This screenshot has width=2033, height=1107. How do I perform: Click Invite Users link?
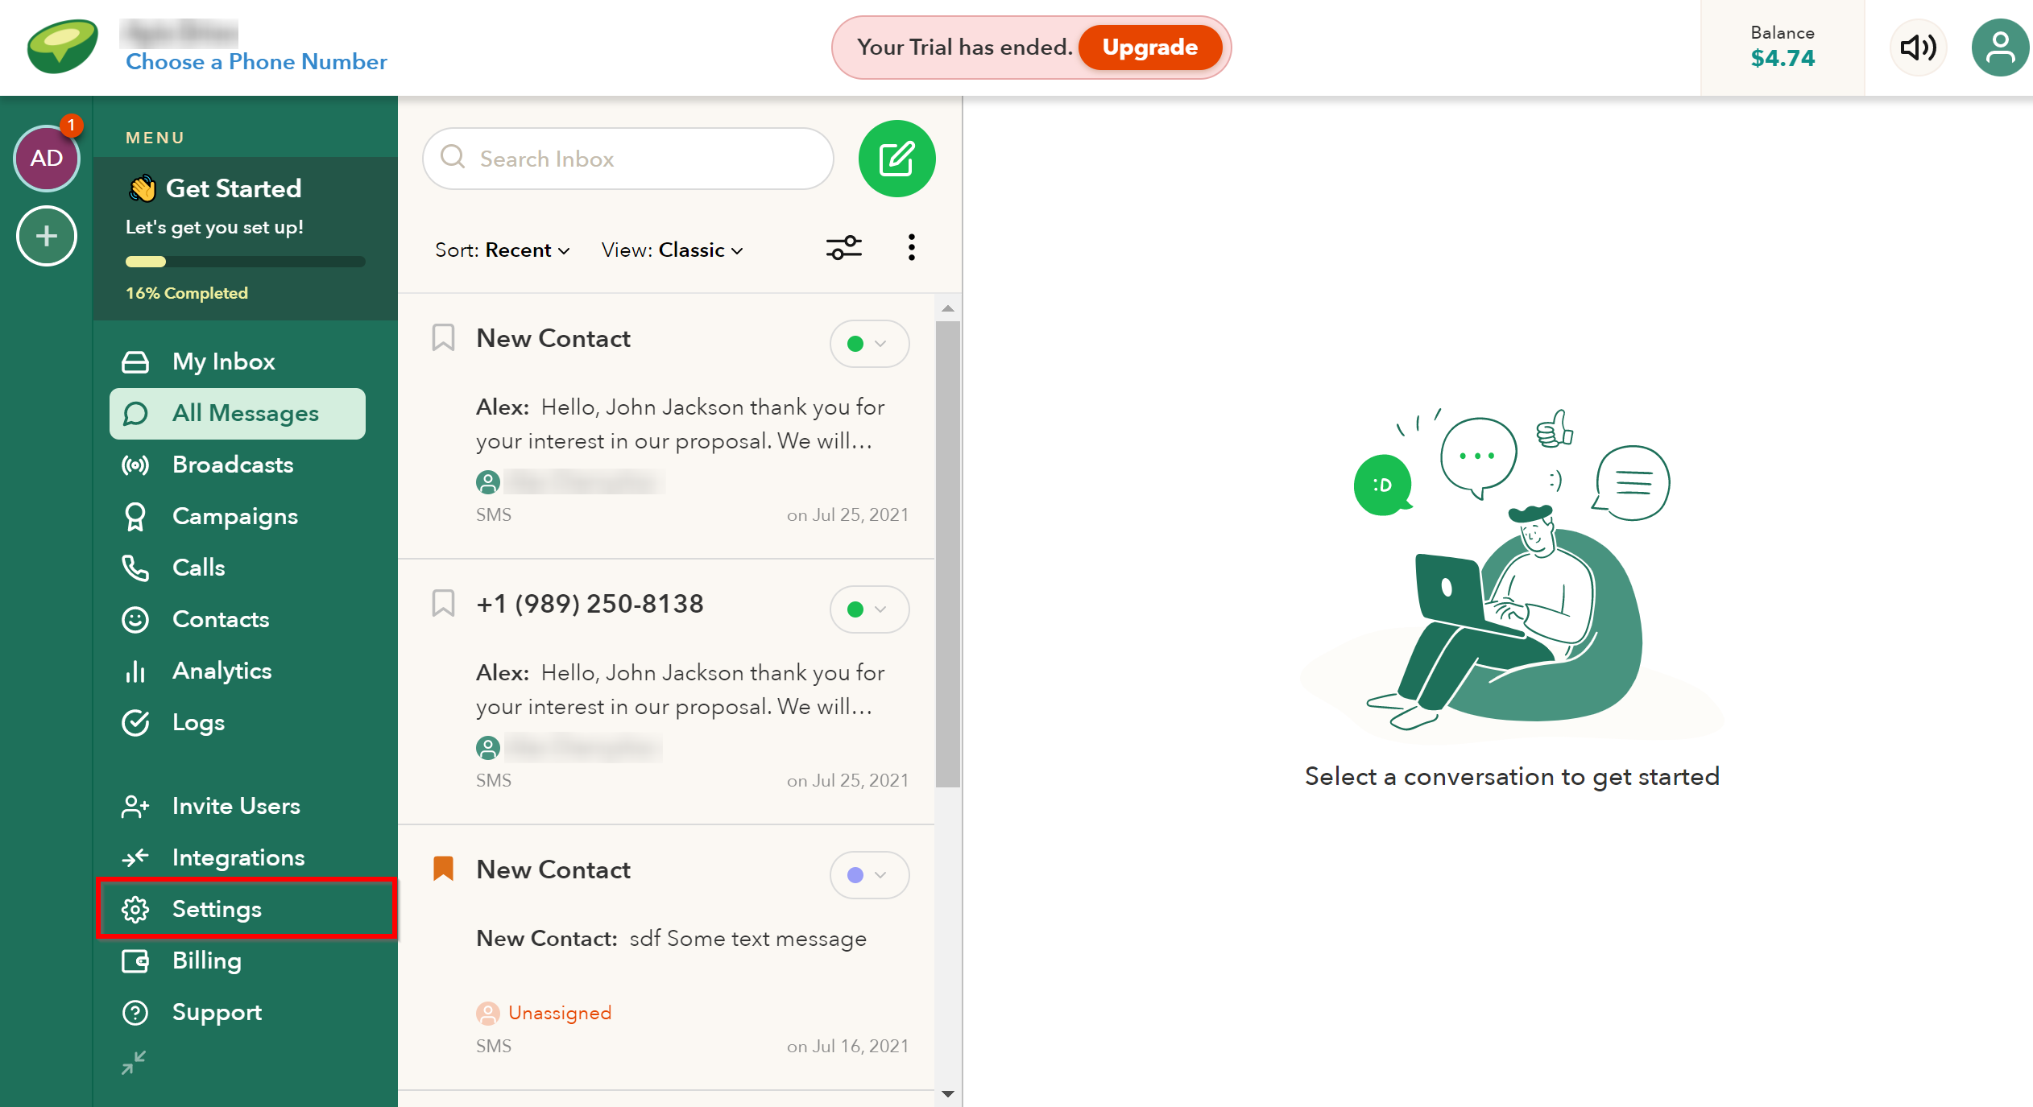234,804
